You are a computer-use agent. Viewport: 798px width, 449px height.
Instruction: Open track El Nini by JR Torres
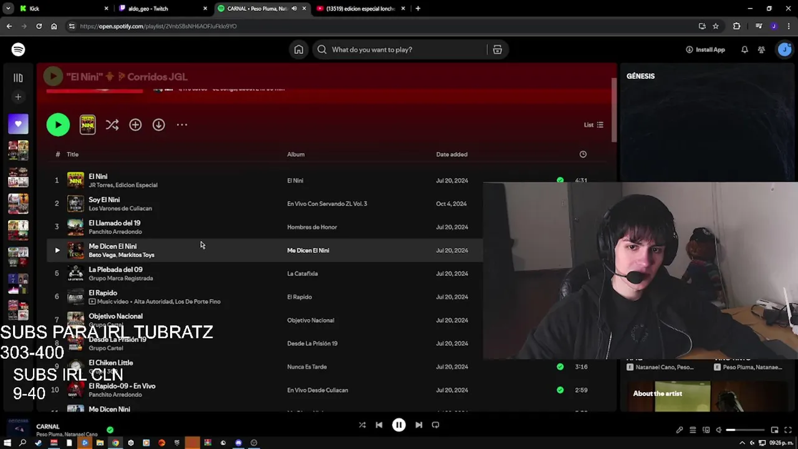coord(98,176)
